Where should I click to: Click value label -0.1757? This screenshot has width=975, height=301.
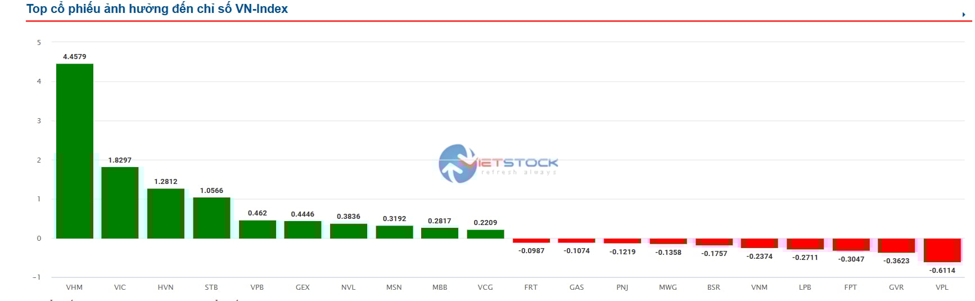click(714, 254)
